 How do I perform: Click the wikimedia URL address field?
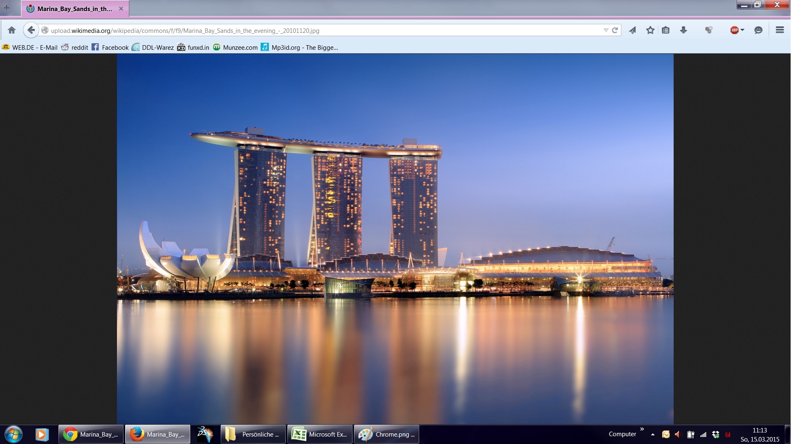[288, 30]
